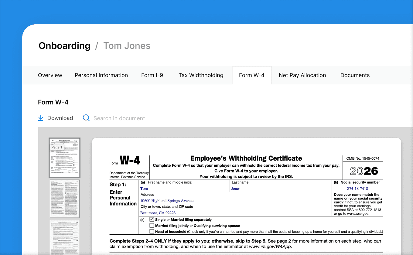The width and height of the screenshot is (413, 255).
Task: Select the Form I-9 tab
Action: click(152, 75)
